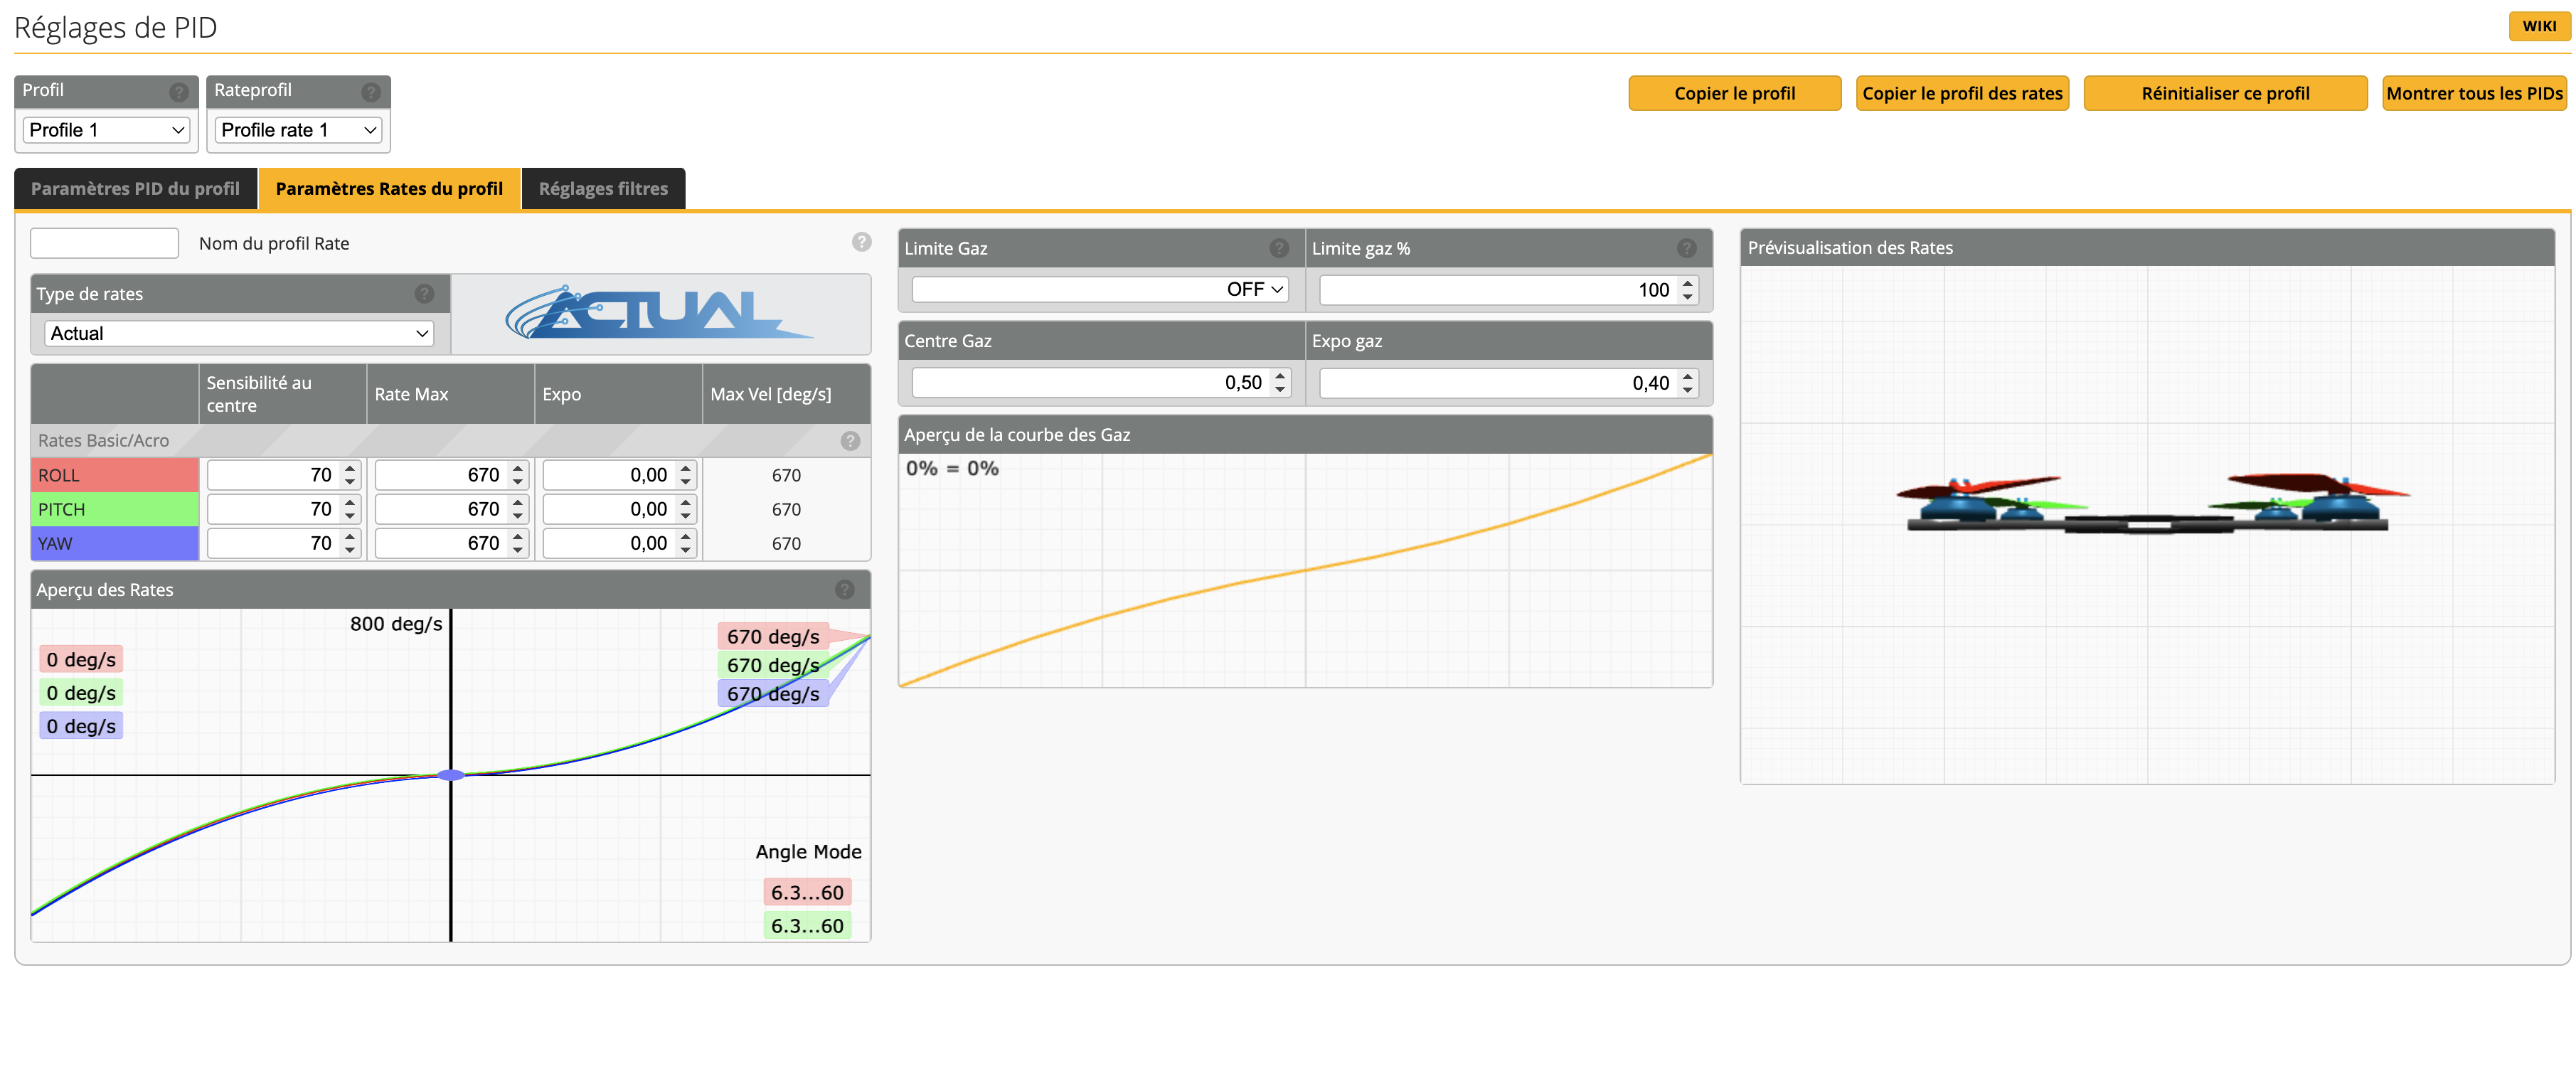
Task: Open the Profile 1 dropdown
Action: [106, 130]
